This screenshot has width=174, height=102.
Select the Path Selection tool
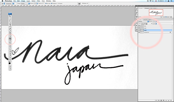coord(10,49)
